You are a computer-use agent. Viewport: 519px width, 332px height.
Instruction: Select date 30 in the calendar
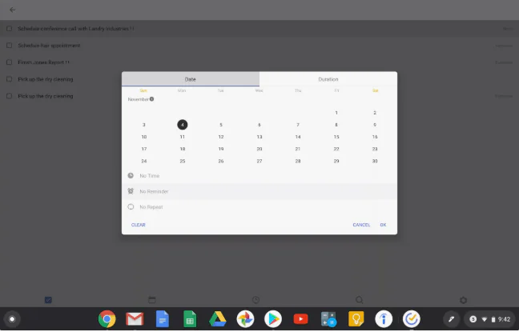point(375,161)
